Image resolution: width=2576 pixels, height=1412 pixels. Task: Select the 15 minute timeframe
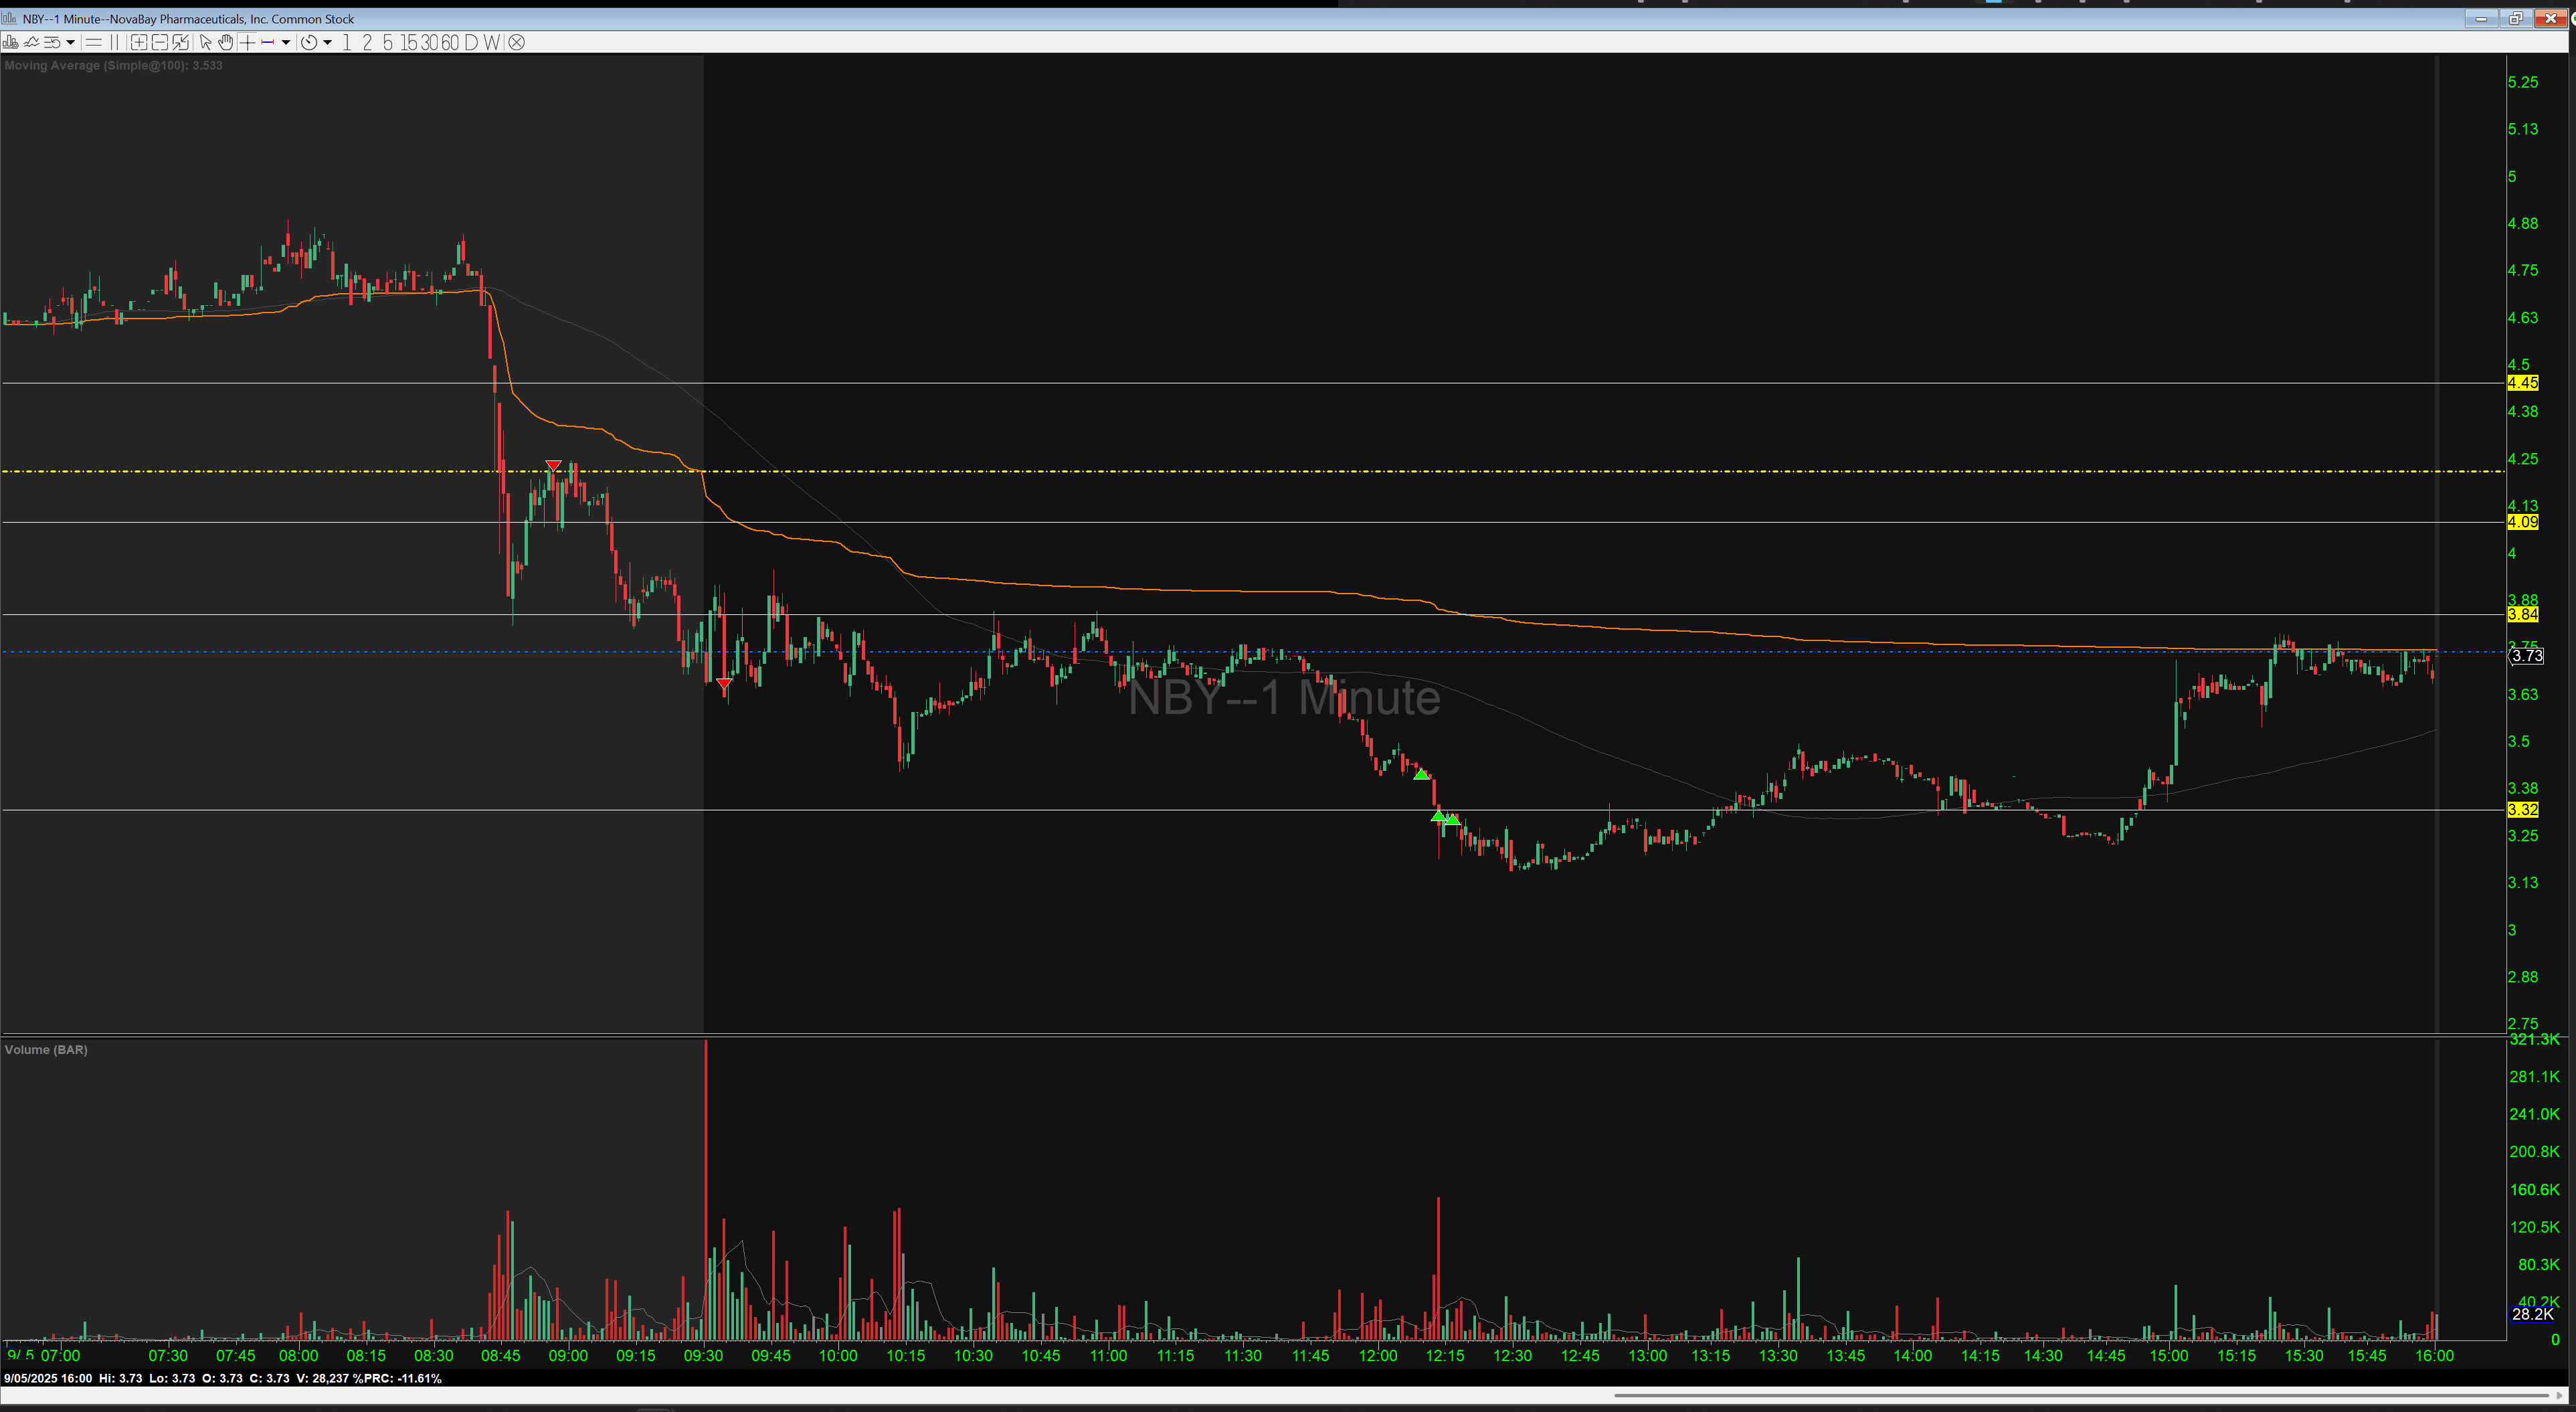(x=409, y=42)
